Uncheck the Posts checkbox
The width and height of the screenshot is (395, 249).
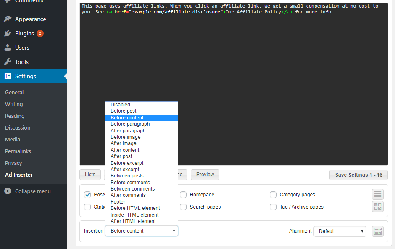(87, 195)
